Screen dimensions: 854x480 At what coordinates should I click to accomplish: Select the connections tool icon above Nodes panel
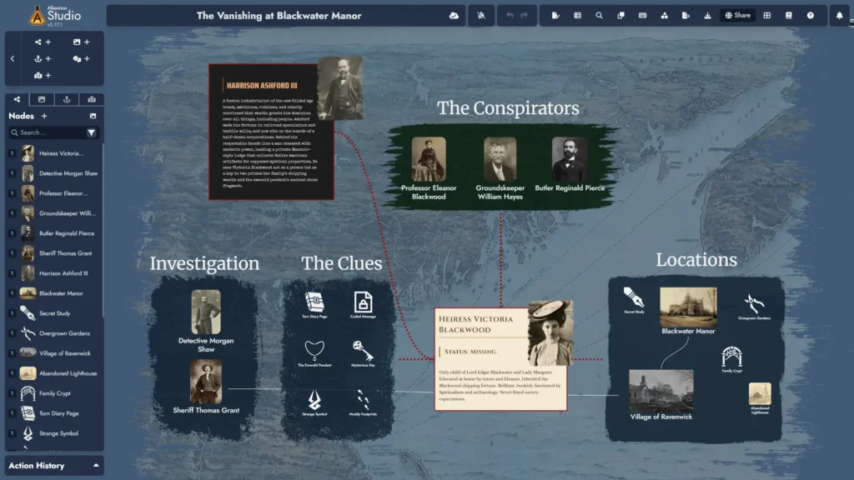point(18,99)
